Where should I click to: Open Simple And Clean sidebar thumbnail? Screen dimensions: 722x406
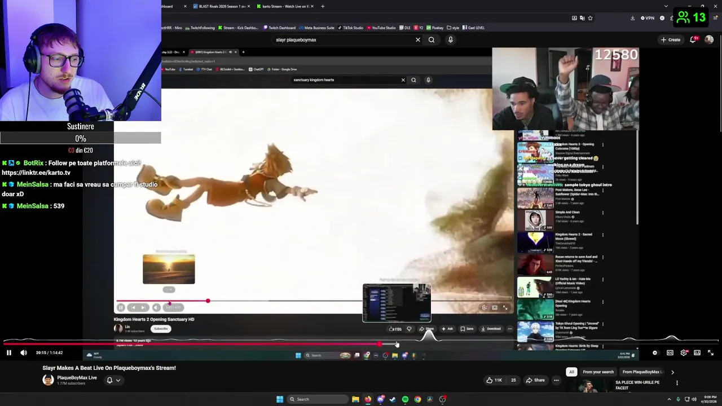coord(535,220)
